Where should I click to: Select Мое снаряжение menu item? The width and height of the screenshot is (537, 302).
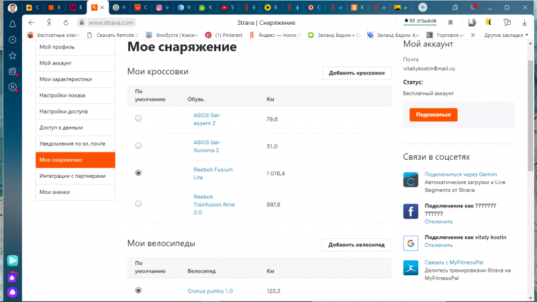pyautogui.click(x=75, y=160)
